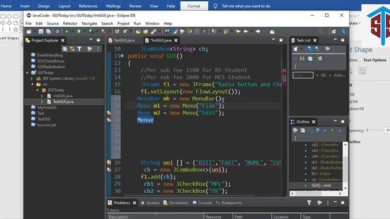
Task: Open the Source menu in Eclipse
Action: coord(53,23)
